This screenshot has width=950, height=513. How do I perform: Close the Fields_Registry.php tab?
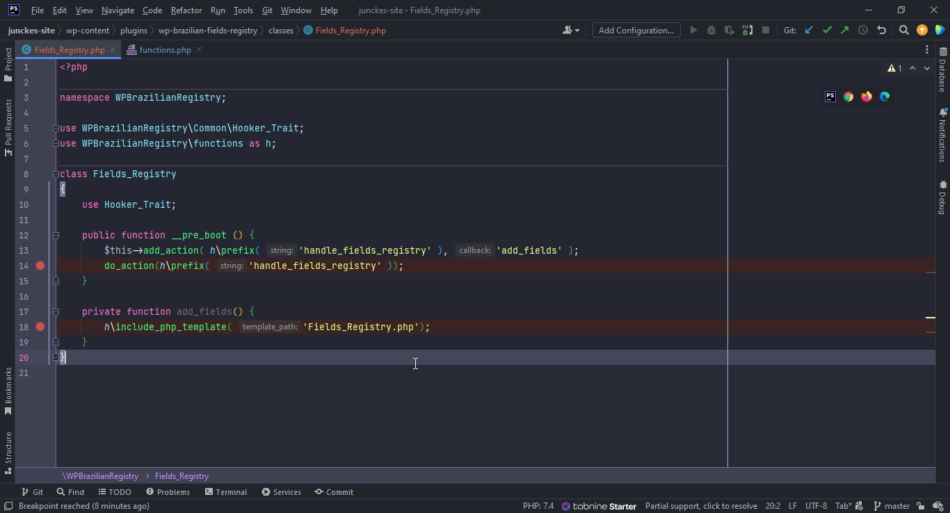click(113, 49)
